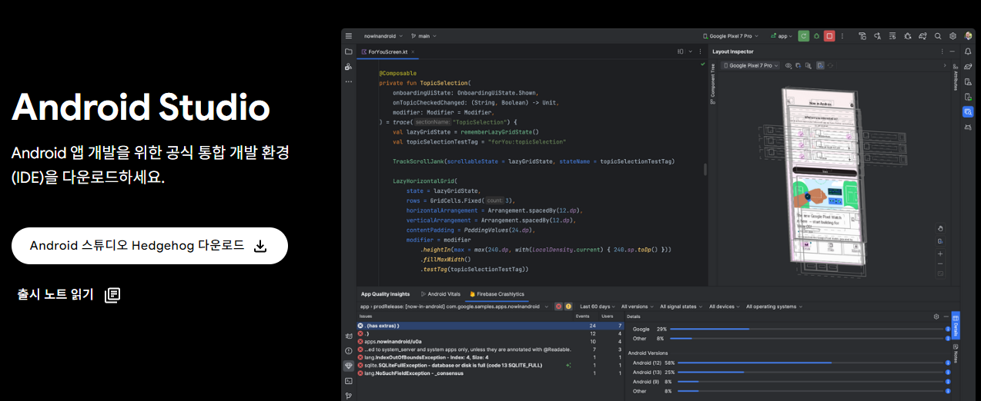Switch to the Firebase Crashlytics tab

coord(497,293)
